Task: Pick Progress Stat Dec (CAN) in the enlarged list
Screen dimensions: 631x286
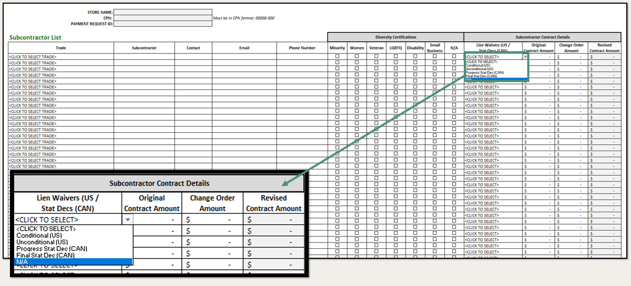Action: click(x=51, y=249)
